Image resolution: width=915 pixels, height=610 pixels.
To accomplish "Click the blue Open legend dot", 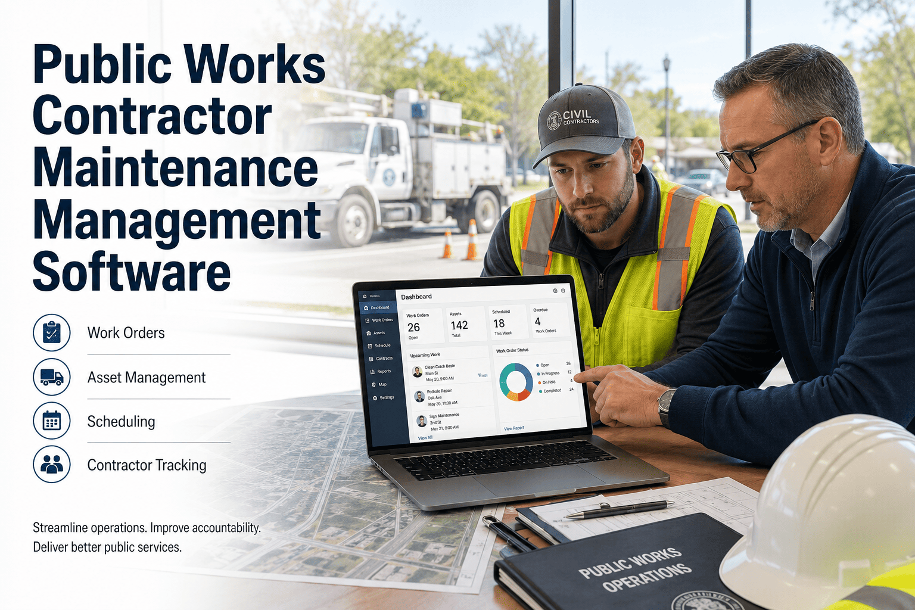I will pyautogui.click(x=537, y=365).
